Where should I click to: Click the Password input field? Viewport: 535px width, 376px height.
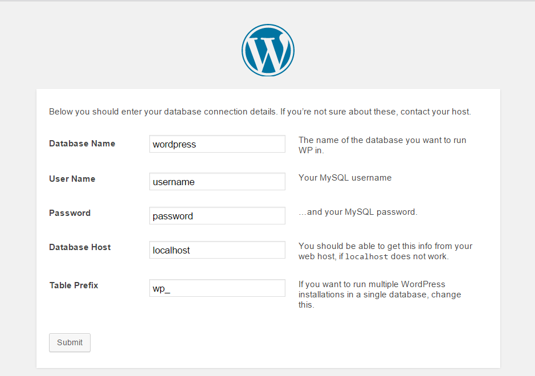(x=217, y=215)
